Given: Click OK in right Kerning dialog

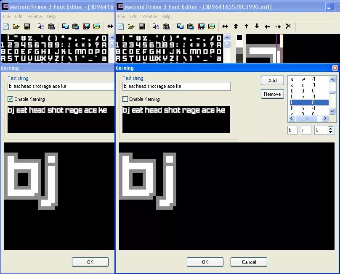Looking at the screenshot, I should pos(205,262).
